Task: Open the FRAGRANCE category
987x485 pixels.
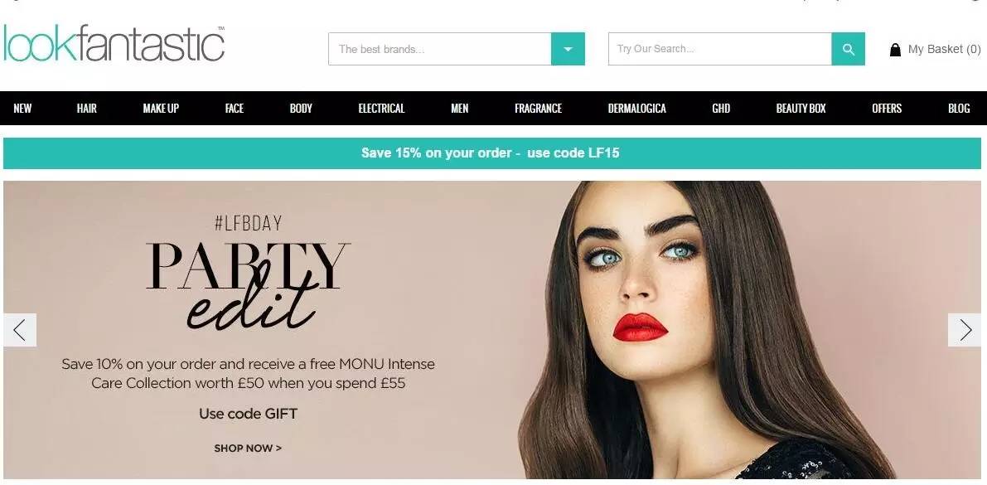Action: point(538,109)
